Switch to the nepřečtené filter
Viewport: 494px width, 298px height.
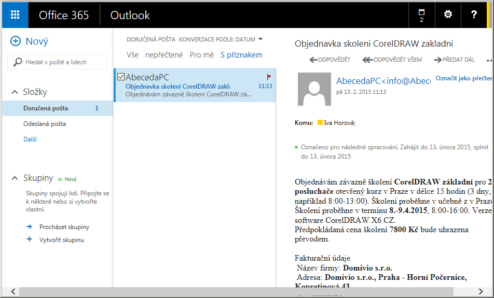click(x=164, y=55)
